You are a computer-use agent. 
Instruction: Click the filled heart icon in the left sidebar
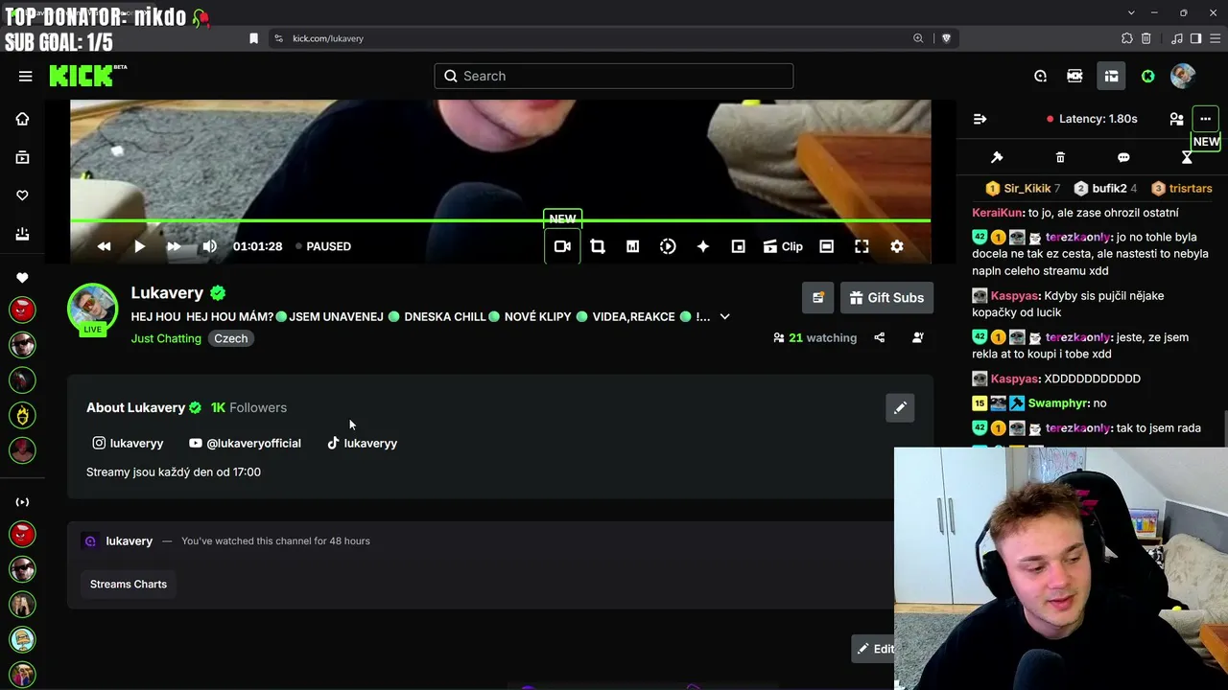point(22,278)
